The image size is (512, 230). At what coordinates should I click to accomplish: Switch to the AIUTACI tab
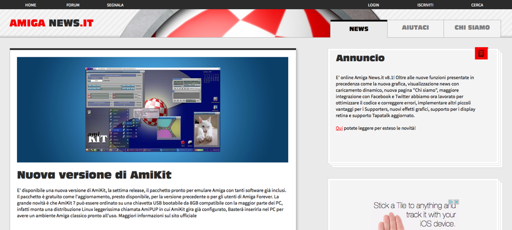415,28
